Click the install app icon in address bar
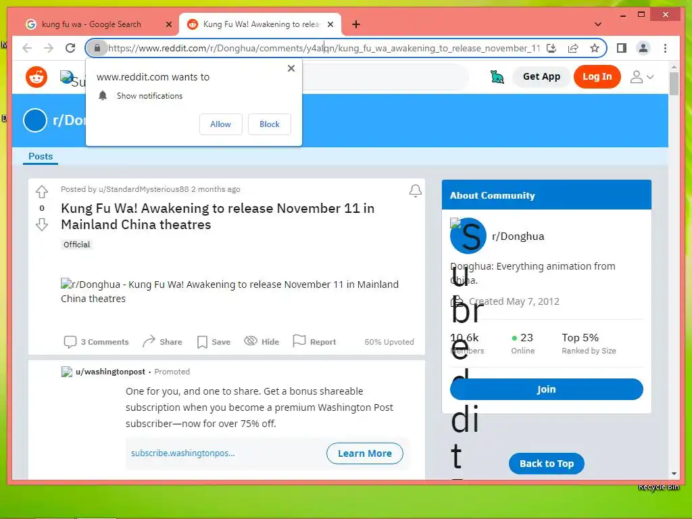Viewport: 692px width, 519px height. pos(551,48)
